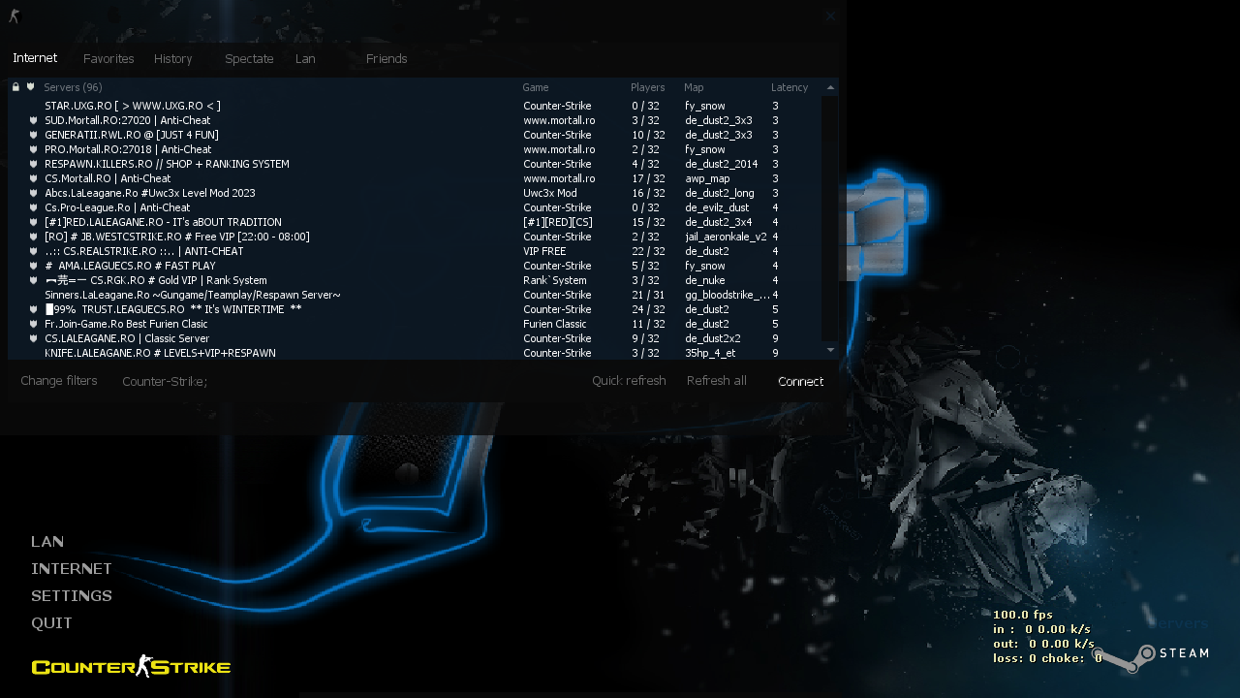This screenshot has height=698, width=1240.
Task: Switch to the Favorites tab
Action: click(108, 59)
